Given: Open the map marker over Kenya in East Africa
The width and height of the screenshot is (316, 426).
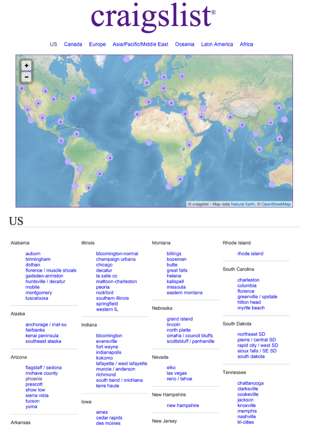Looking at the screenshot, I should 189,144.
